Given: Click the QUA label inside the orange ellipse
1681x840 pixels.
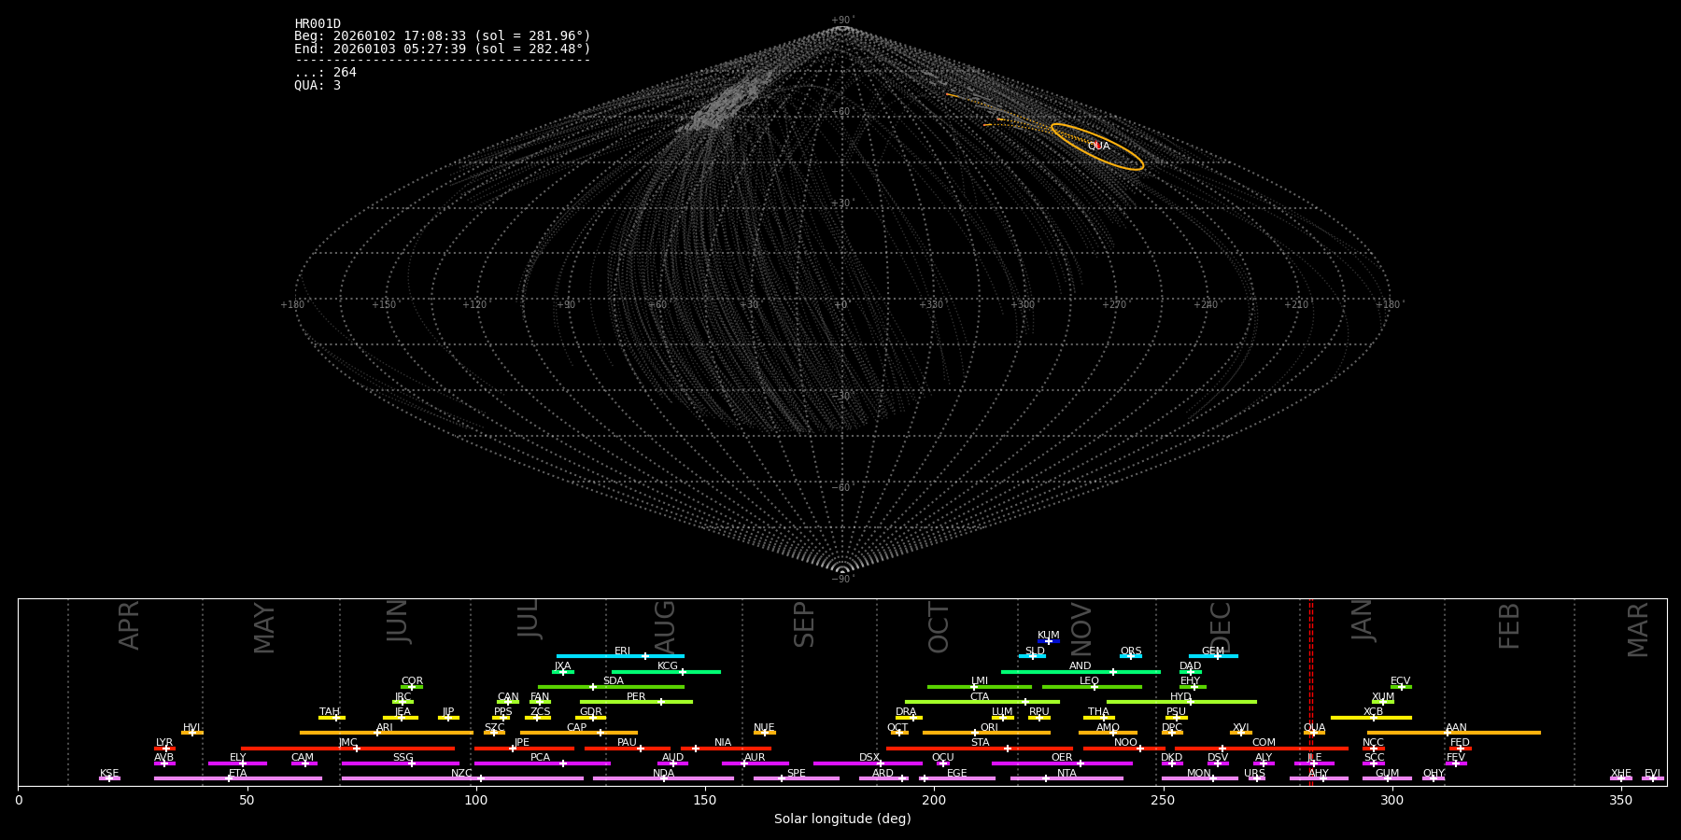Looking at the screenshot, I should [1098, 147].
